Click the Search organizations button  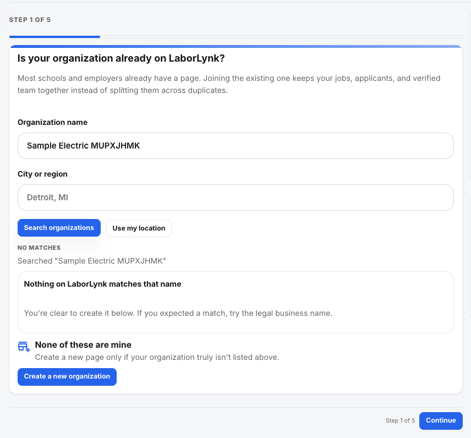(x=59, y=228)
